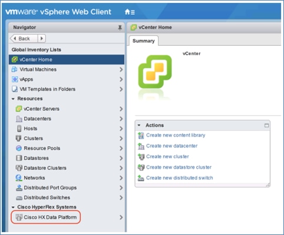This screenshot has height=235, width=284.
Task: Click the Global Inventory Lists heading
Action: click(x=37, y=50)
